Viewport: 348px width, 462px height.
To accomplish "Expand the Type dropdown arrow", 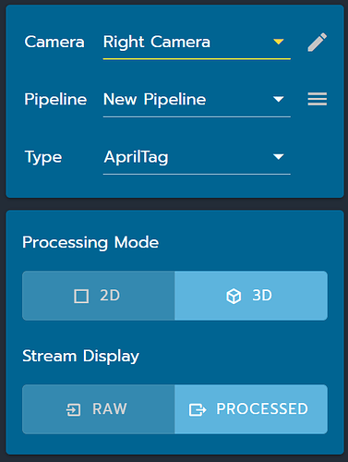I will 279,157.
